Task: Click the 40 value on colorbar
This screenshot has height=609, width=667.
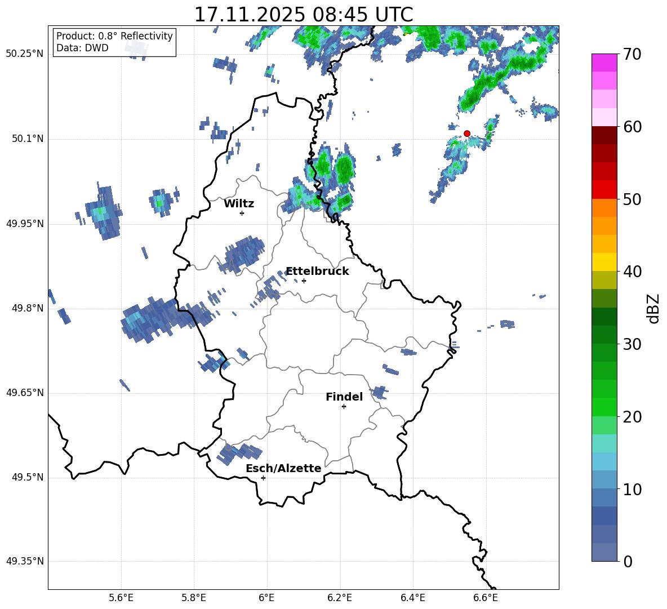Action: (x=632, y=272)
